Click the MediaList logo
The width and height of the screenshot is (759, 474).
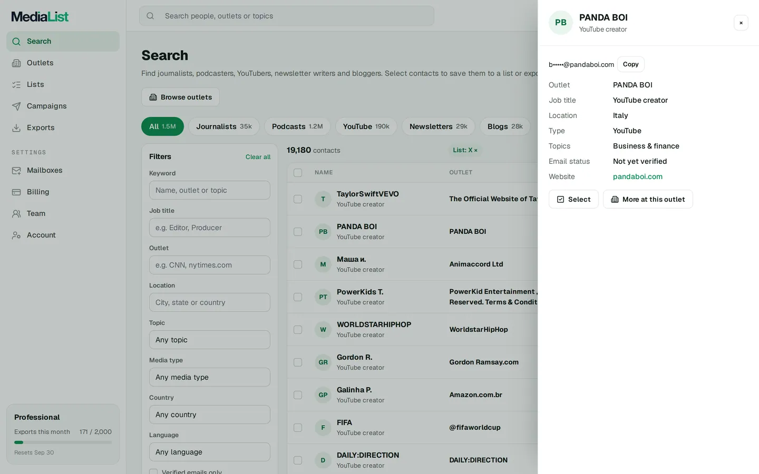(40, 17)
